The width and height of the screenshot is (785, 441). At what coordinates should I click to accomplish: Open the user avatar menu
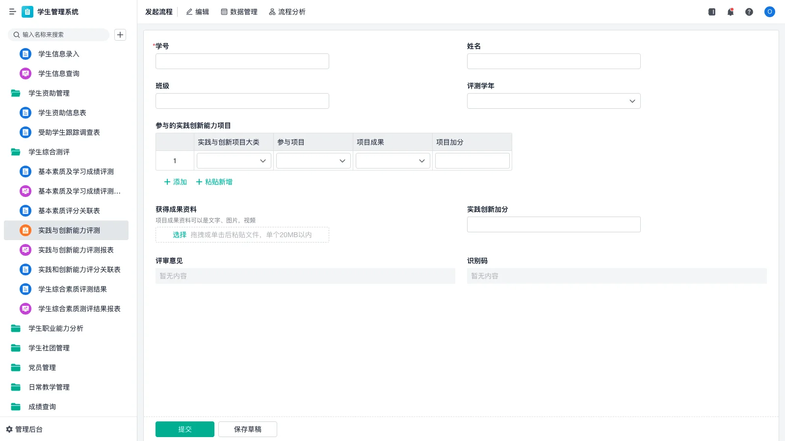tap(769, 12)
